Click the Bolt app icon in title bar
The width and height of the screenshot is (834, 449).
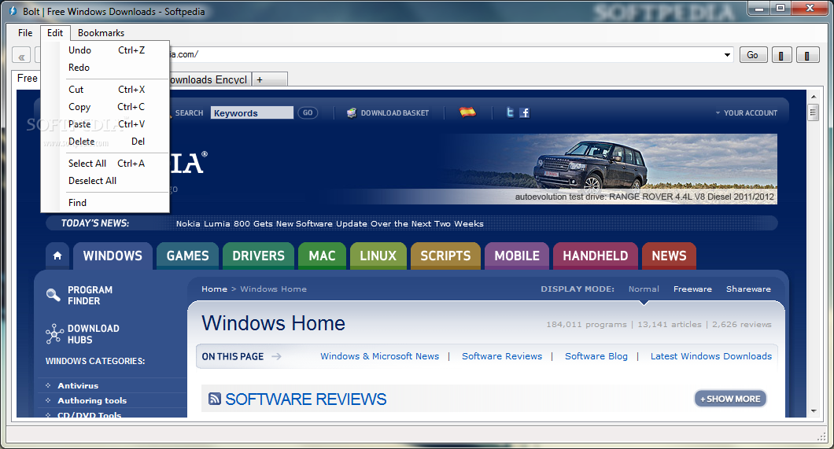point(13,11)
